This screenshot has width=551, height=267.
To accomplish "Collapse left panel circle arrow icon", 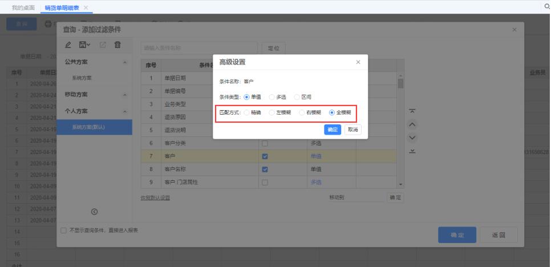I will pos(94,212).
